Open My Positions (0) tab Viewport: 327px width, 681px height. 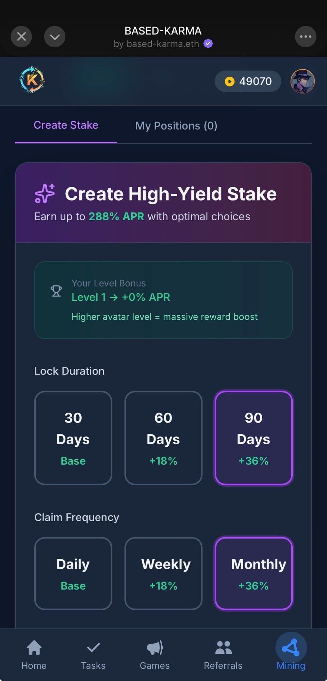pyautogui.click(x=176, y=126)
